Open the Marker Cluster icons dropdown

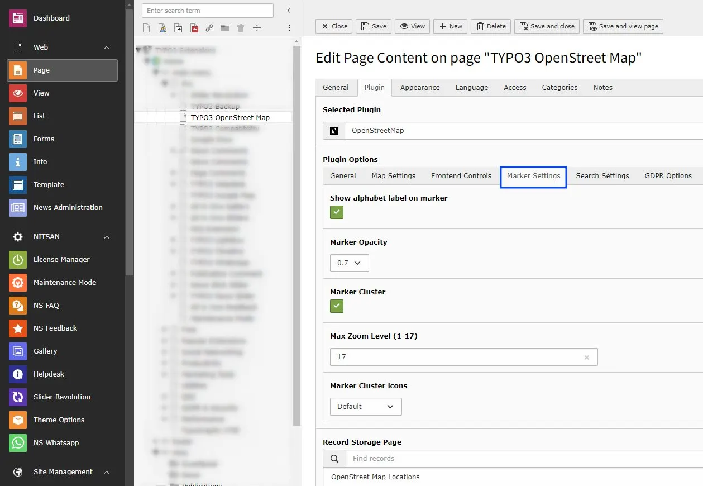coord(366,407)
